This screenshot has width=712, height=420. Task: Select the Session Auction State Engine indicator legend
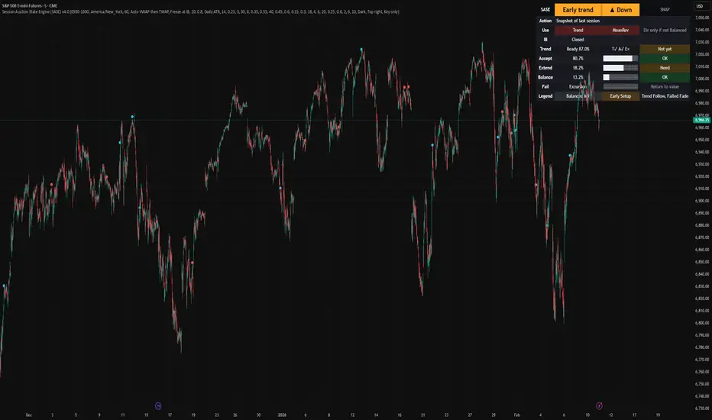[x=201, y=11]
